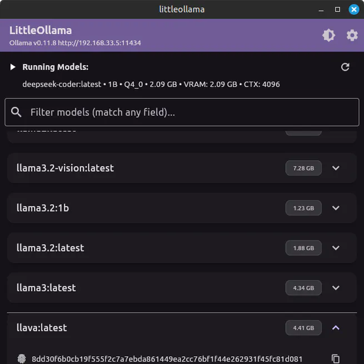The image size is (364, 364).
Task: Click the 7.28 GB size badge
Action: 303,168
